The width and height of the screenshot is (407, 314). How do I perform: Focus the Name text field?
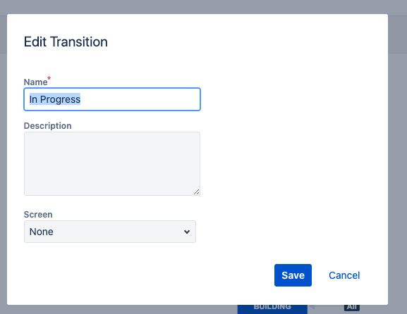pos(112,99)
